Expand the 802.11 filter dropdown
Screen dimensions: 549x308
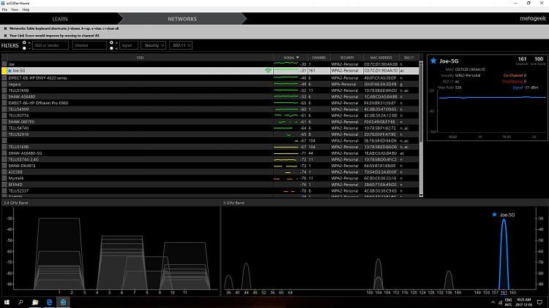(180, 45)
